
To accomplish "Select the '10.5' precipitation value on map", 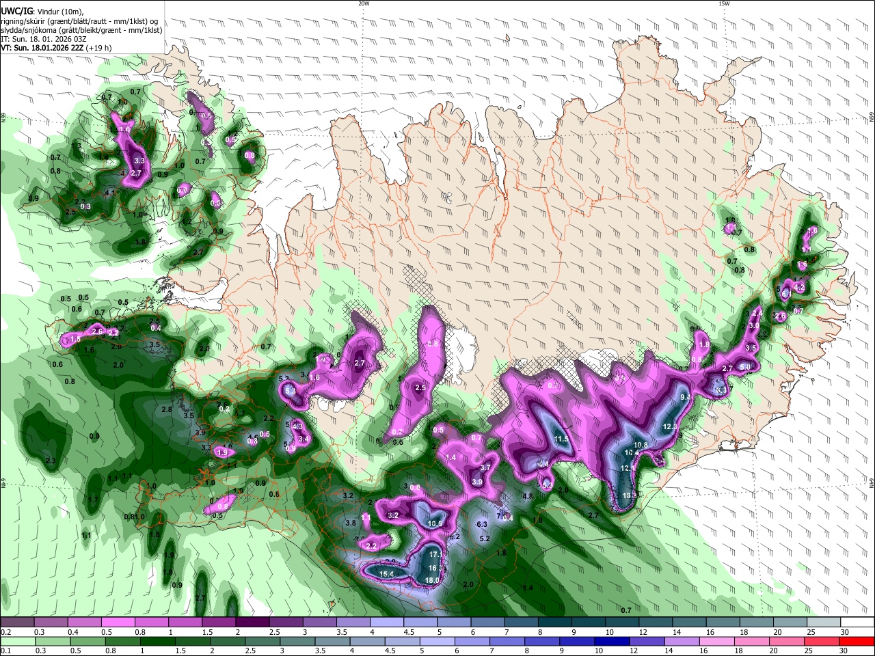I will pos(435,524).
